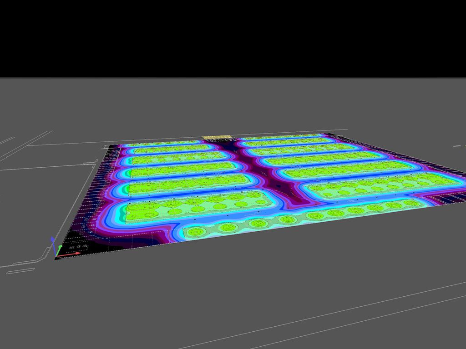Image resolution: width=466 pixels, height=349 pixels.
Task: Select the farthest back green strip on the left side
Action: [164, 143]
